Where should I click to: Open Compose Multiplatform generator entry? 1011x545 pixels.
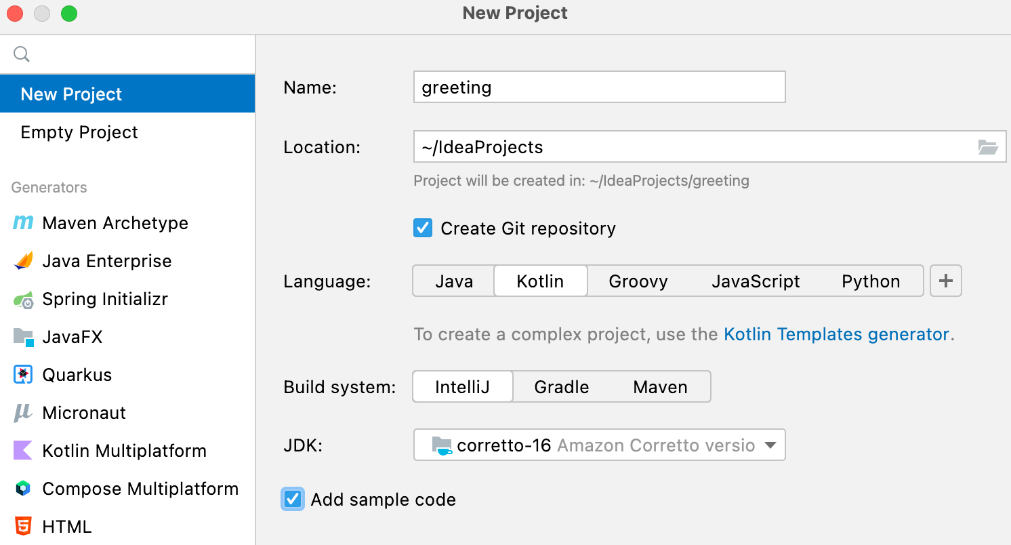[127, 489]
